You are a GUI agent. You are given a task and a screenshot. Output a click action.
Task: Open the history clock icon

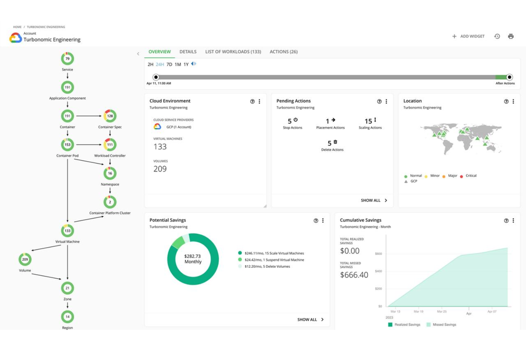coord(497,36)
